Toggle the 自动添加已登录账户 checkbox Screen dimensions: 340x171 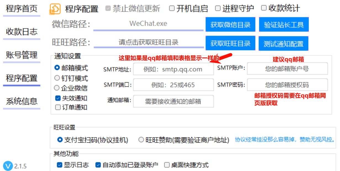pos(98,165)
